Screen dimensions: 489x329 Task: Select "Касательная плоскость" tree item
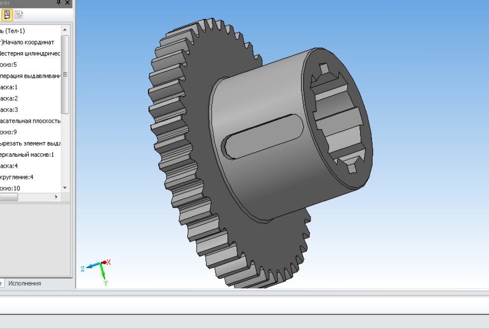click(30, 121)
